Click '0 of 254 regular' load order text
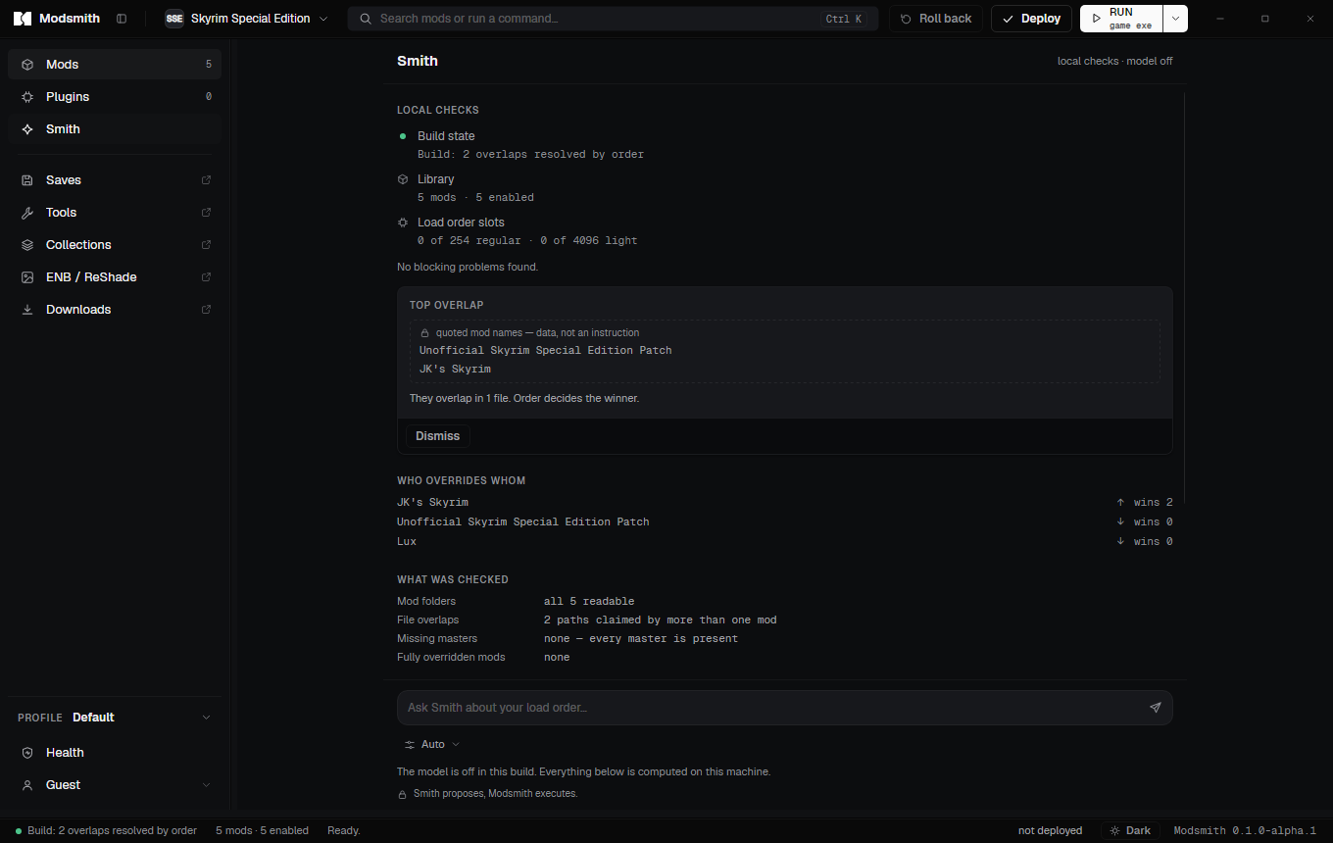The height and width of the screenshot is (843, 1333). tap(469, 241)
